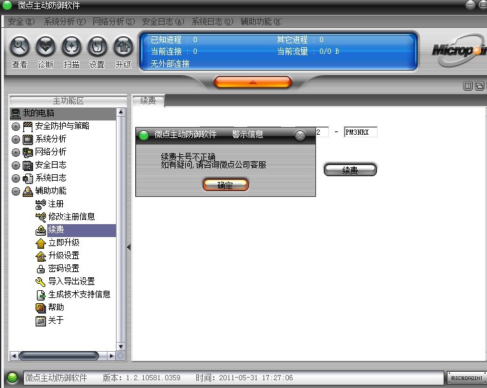This screenshot has height=388, width=487.
Task: Open the 系统日志 menu in menu bar
Action: click(x=212, y=21)
